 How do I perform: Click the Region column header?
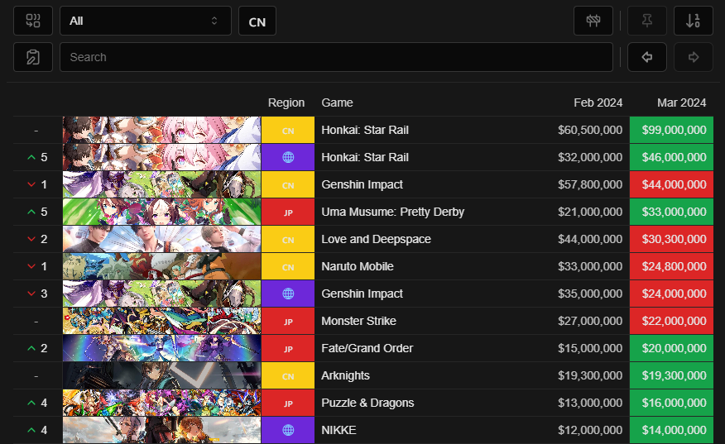pyautogui.click(x=286, y=103)
